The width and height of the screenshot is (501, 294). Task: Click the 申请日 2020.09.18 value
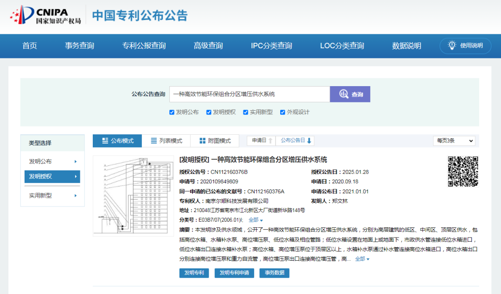[345, 181]
